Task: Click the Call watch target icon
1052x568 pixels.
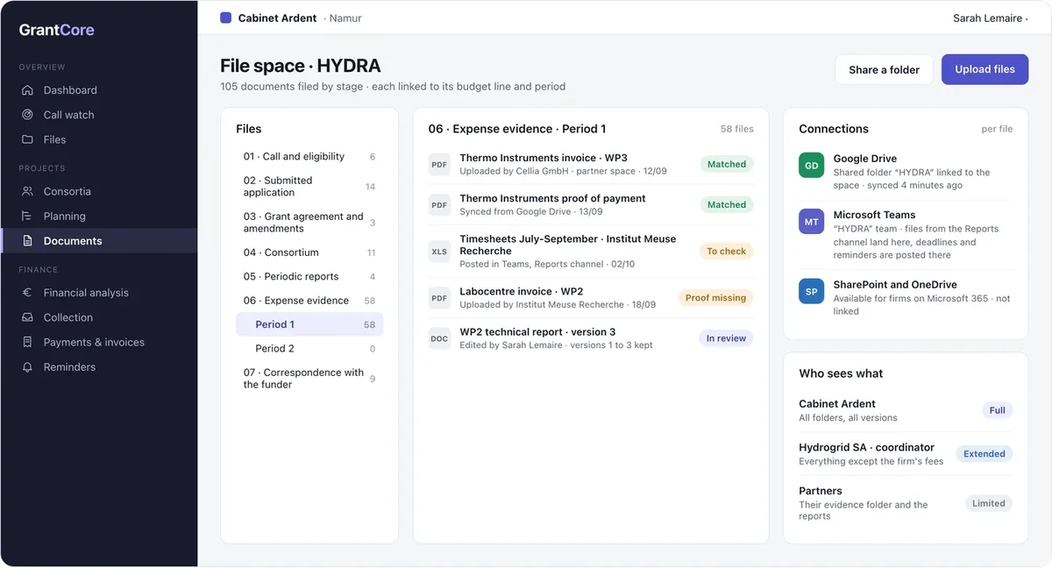Action: [x=27, y=115]
